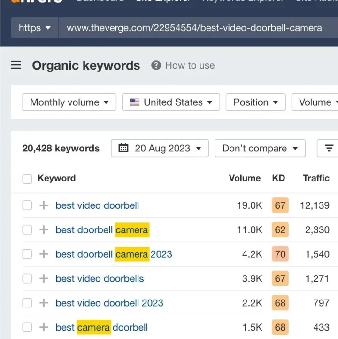Click the KD badge 70 color swatch
This screenshot has height=339, width=338.
click(280, 254)
